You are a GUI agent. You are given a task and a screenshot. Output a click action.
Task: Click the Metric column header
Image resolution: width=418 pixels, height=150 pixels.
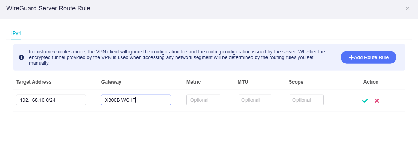tap(193, 82)
